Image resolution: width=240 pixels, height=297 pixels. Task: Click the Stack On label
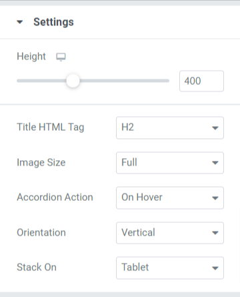pos(37,267)
